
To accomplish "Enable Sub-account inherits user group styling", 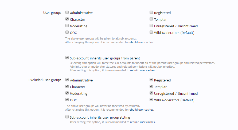I will click(67, 117).
